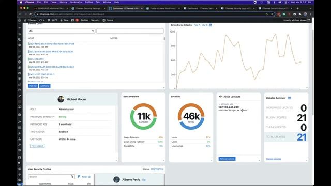This screenshot has height=186, width=331.
Task: Click the search magnifier in User Security Profiles
Action: pos(72,177)
